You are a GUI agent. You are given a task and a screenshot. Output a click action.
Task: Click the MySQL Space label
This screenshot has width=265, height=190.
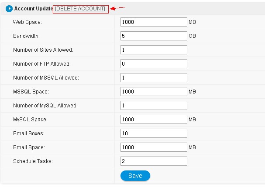coord(30,120)
